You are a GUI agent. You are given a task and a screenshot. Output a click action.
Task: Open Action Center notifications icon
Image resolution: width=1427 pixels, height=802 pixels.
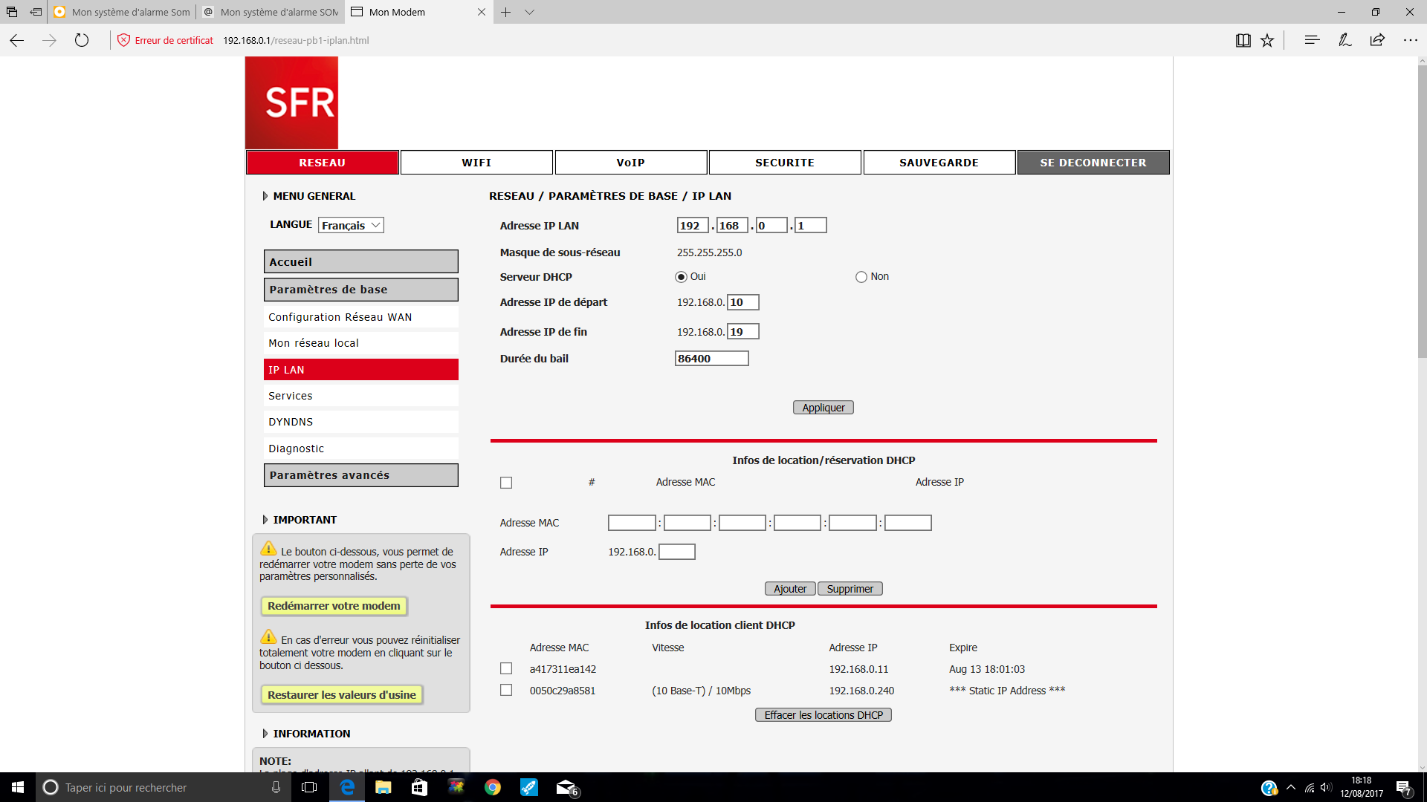(1404, 788)
